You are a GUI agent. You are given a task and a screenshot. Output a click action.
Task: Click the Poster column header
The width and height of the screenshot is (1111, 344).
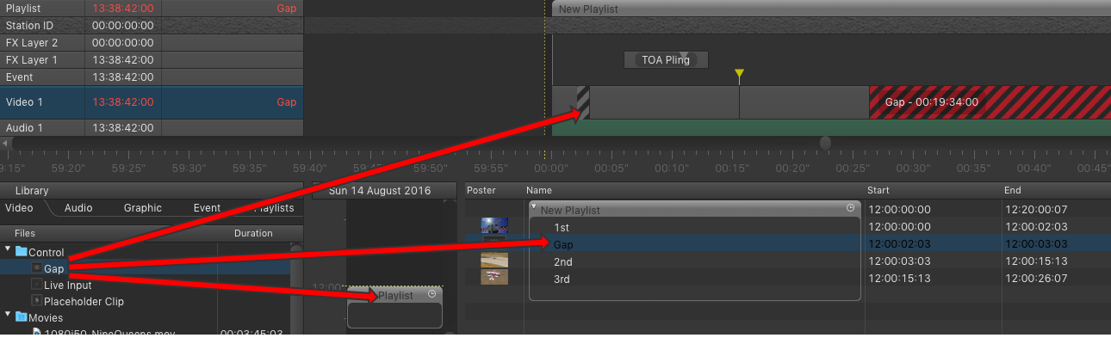click(481, 190)
